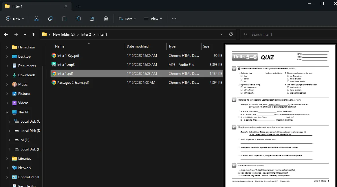Image resolution: width=337 pixels, height=187 pixels.
Task: Select Passages 2 Exam.pdf file
Action: (73, 82)
